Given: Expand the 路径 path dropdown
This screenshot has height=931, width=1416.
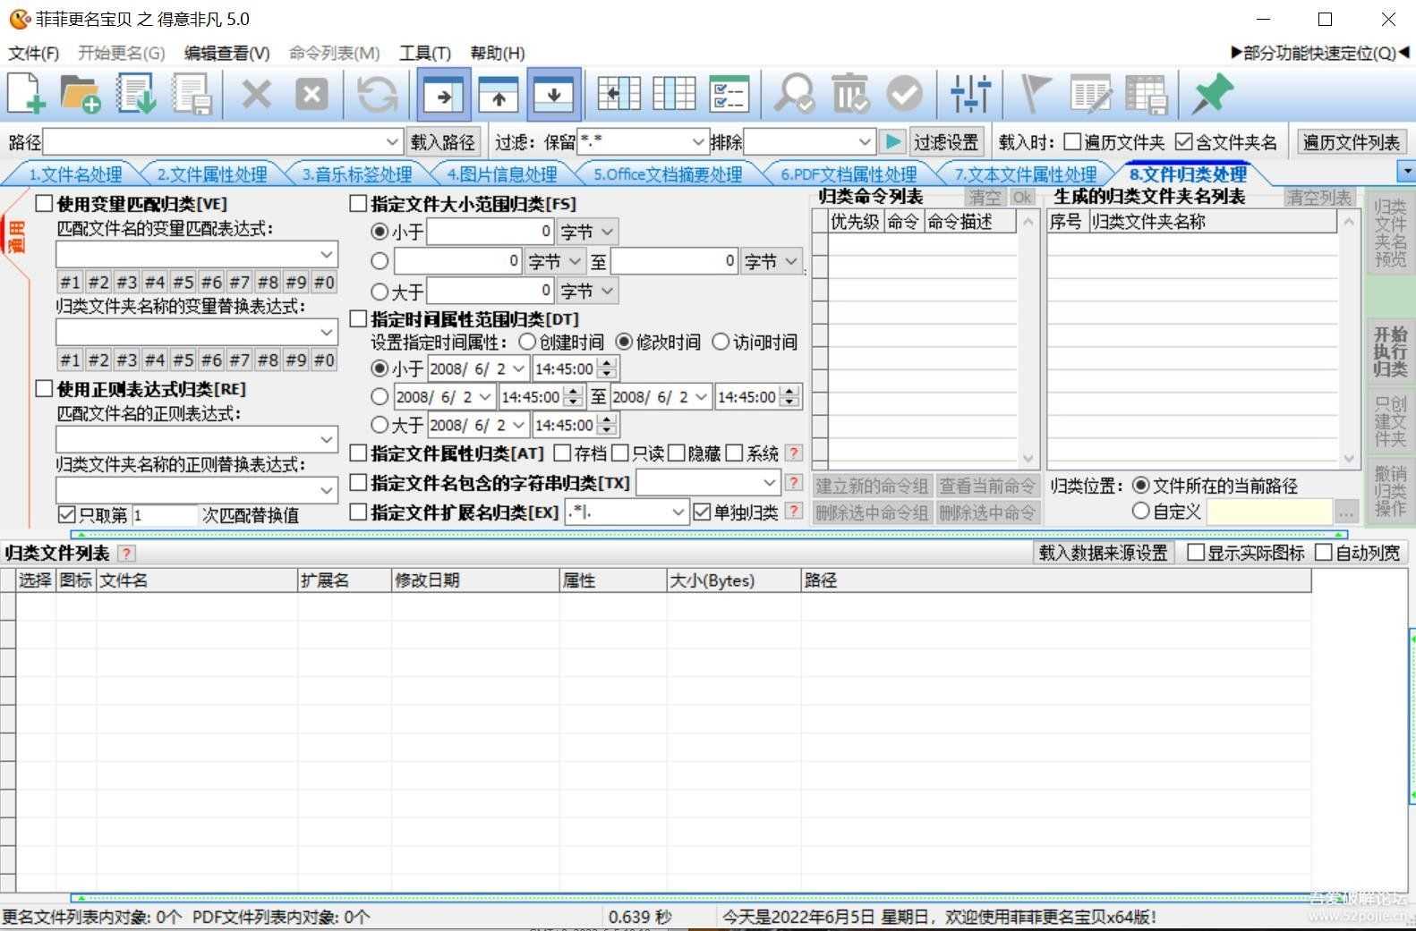Looking at the screenshot, I should pos(392,142).
